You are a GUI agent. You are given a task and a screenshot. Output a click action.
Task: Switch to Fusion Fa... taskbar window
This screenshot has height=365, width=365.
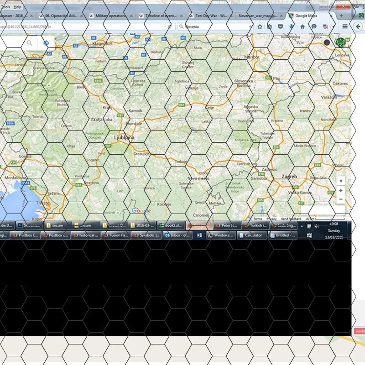[116, 235]
